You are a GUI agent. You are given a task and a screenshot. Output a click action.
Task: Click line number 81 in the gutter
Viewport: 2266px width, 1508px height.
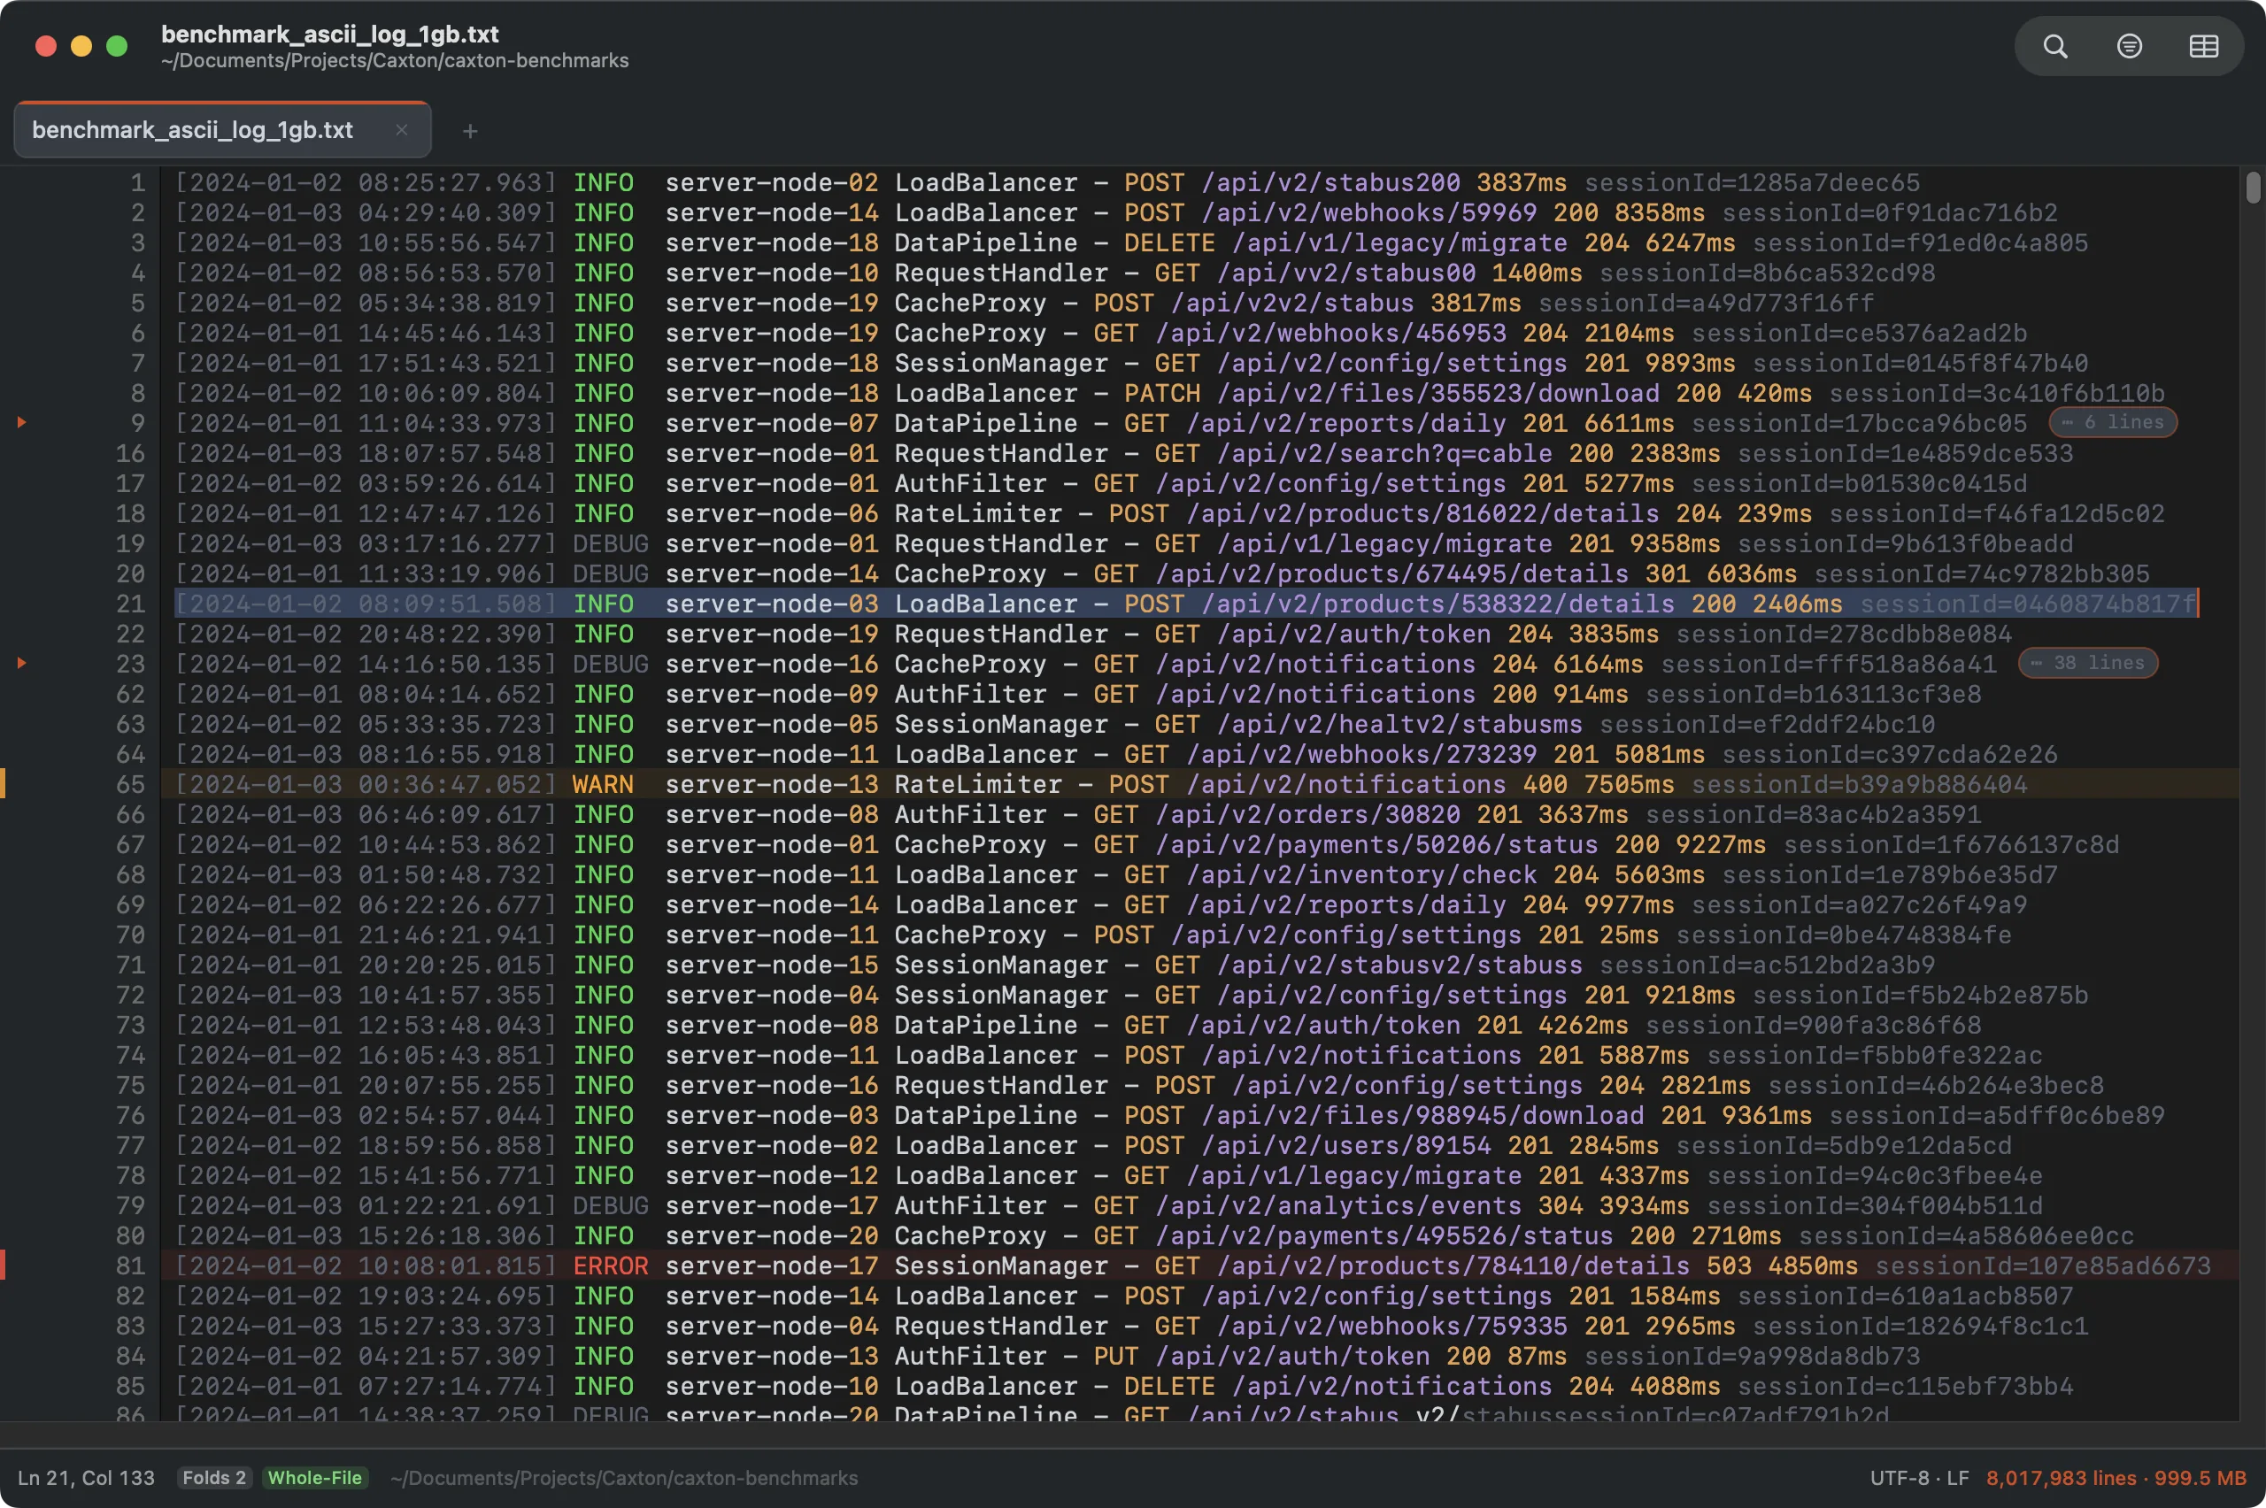pyautogui.click(x=131, y=1266)
